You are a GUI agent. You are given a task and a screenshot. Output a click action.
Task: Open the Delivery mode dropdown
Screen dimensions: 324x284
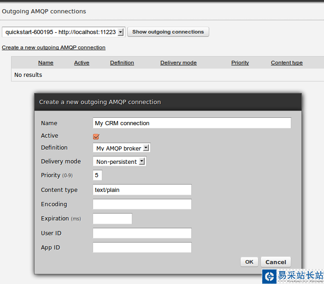pos(119,162)
